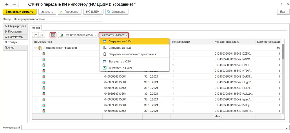Open the Редактирование строк dropdown
This screenshot has height=133, width=290.
78,35
